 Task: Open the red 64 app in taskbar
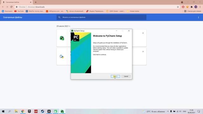[36, 111]
